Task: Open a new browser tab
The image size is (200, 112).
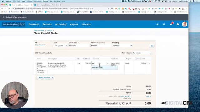Action: tap(60, 5)
